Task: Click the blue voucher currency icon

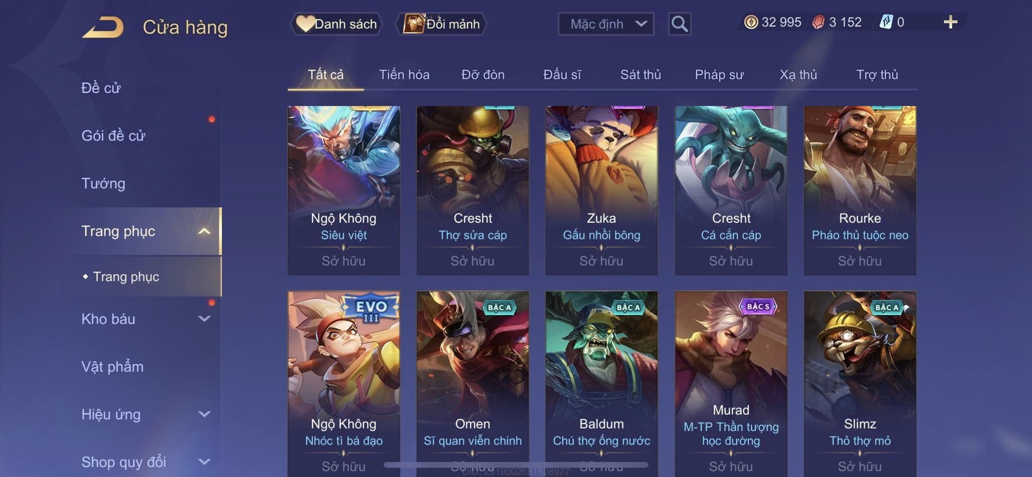Action: coord(886,22)
